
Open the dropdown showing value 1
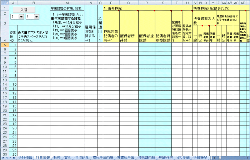(x=36, y=17)
